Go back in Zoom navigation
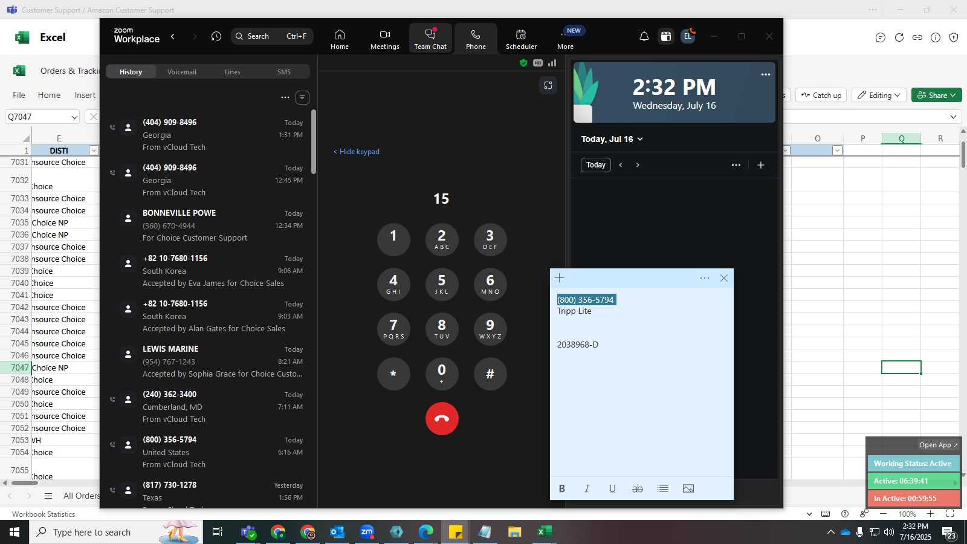 click(x=173, y=36)
